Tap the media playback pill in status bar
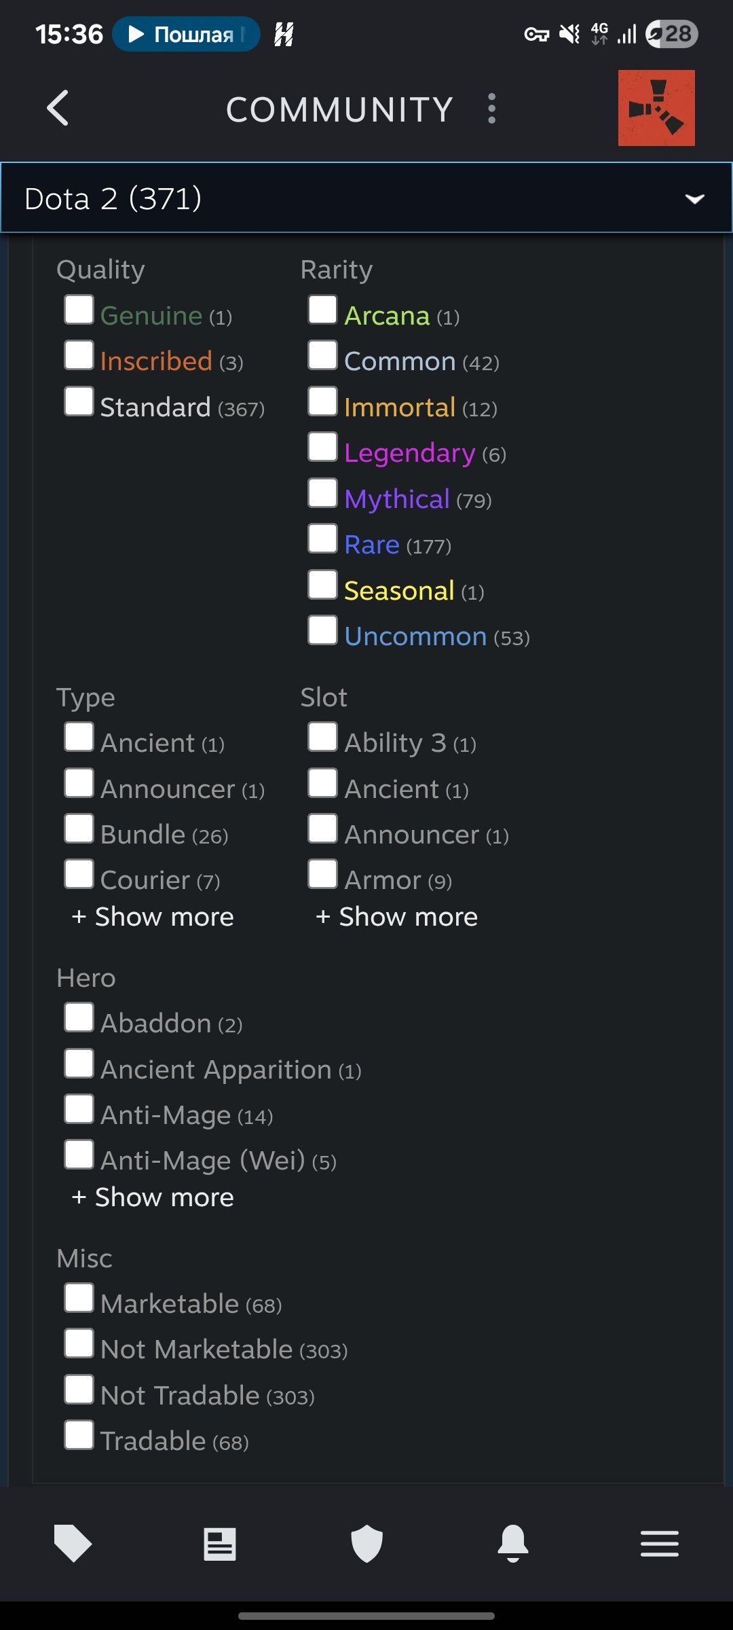This screenshot has width=733, height=1630. click(x=186, y=34)
